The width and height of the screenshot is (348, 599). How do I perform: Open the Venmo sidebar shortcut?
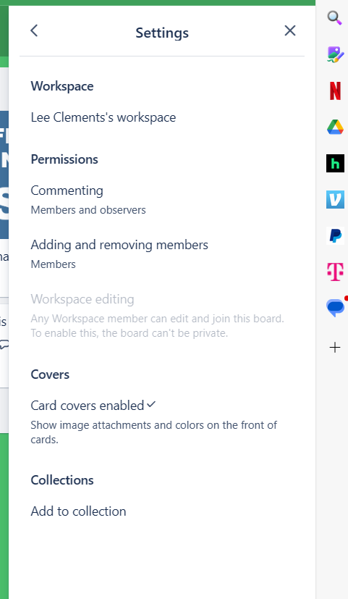click(x=336, y=199)
